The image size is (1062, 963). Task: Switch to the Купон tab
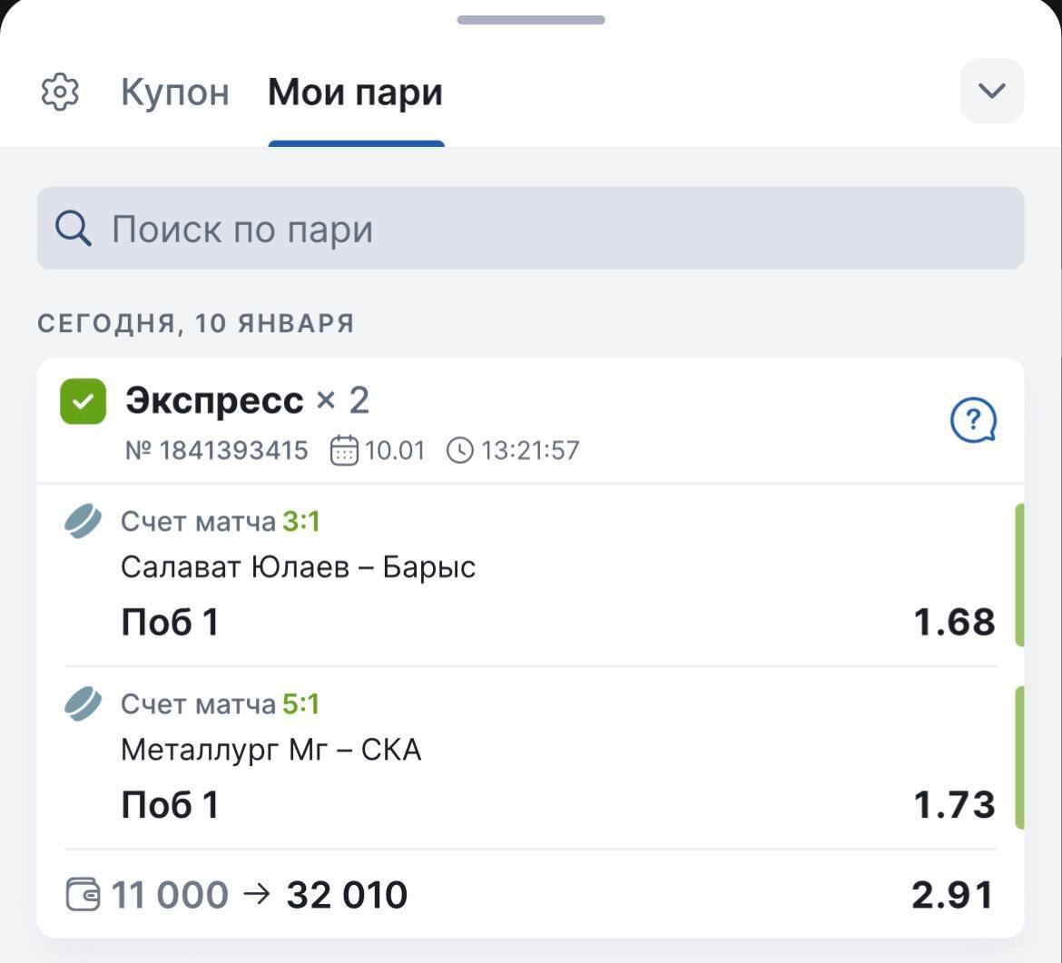pyautogui.click(x=175, y=93)
